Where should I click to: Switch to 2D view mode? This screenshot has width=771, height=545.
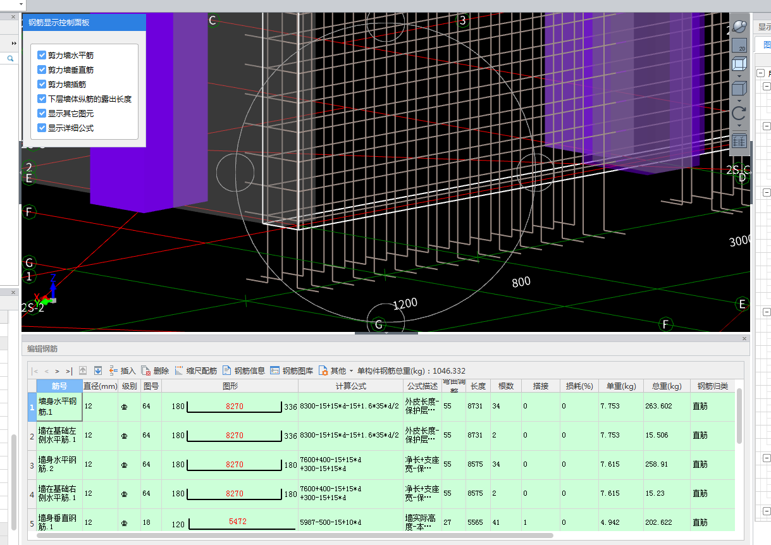tap(739, 45)
